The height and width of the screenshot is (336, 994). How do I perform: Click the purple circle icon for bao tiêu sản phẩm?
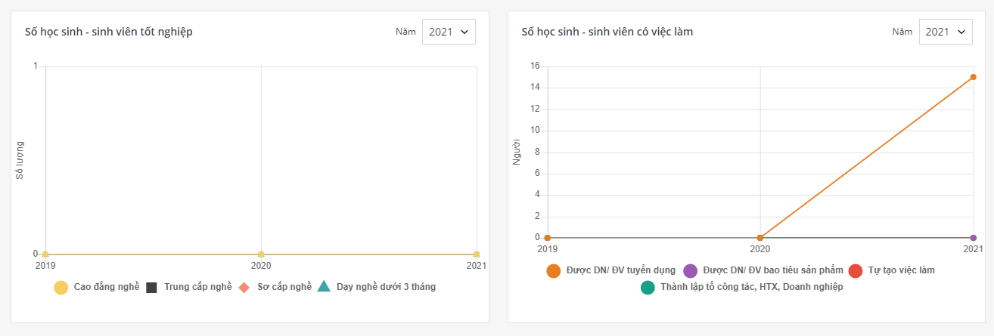tap(690, 270)
